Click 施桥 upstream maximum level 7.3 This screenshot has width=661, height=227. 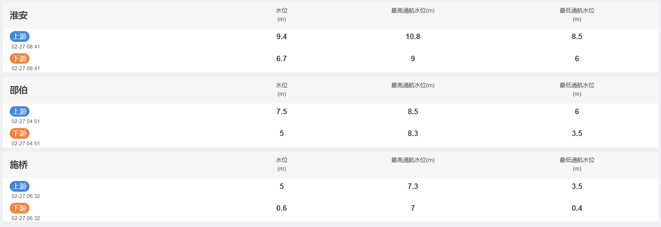(x=413, y=187)
